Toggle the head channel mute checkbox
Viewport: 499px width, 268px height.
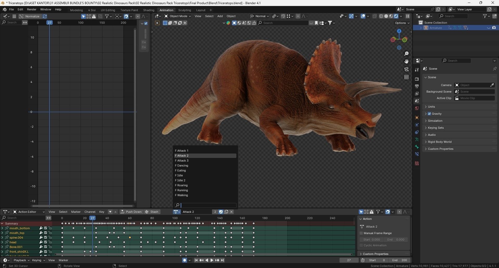coord(46,242)
